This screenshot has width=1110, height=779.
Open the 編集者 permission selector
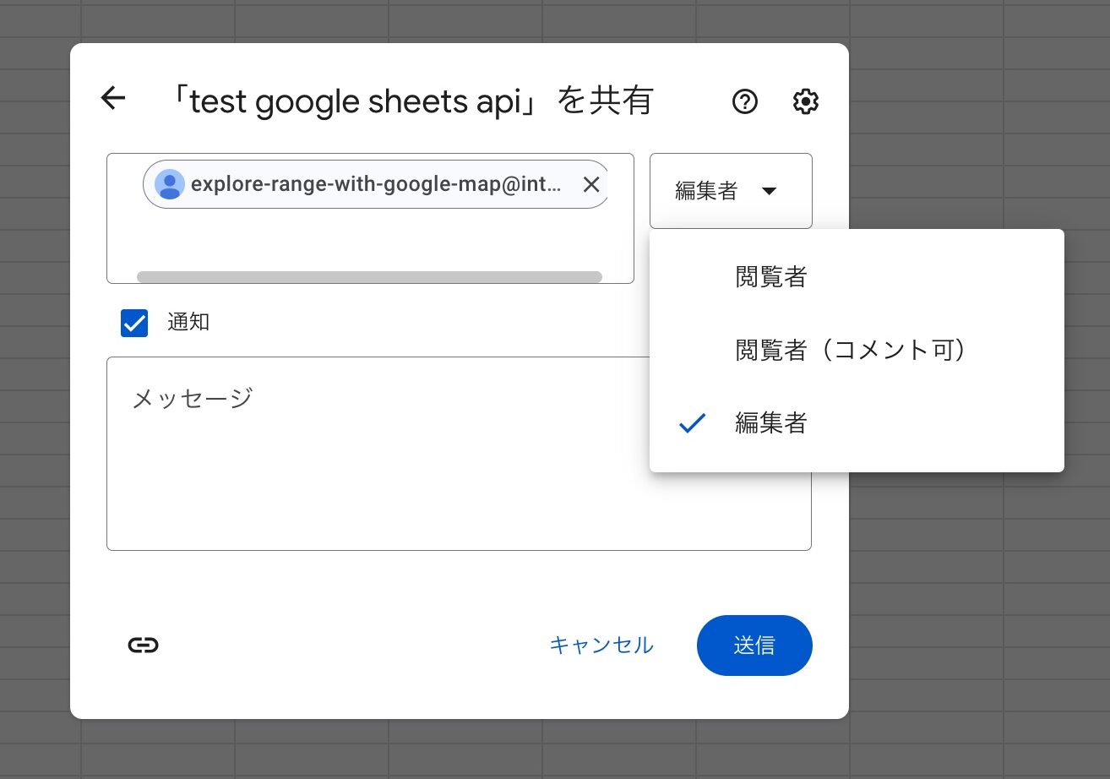[731, 191]
